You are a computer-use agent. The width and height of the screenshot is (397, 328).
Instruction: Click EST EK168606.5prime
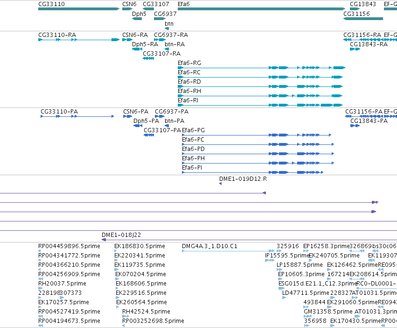pyautogui.click(x=117, y=288)
